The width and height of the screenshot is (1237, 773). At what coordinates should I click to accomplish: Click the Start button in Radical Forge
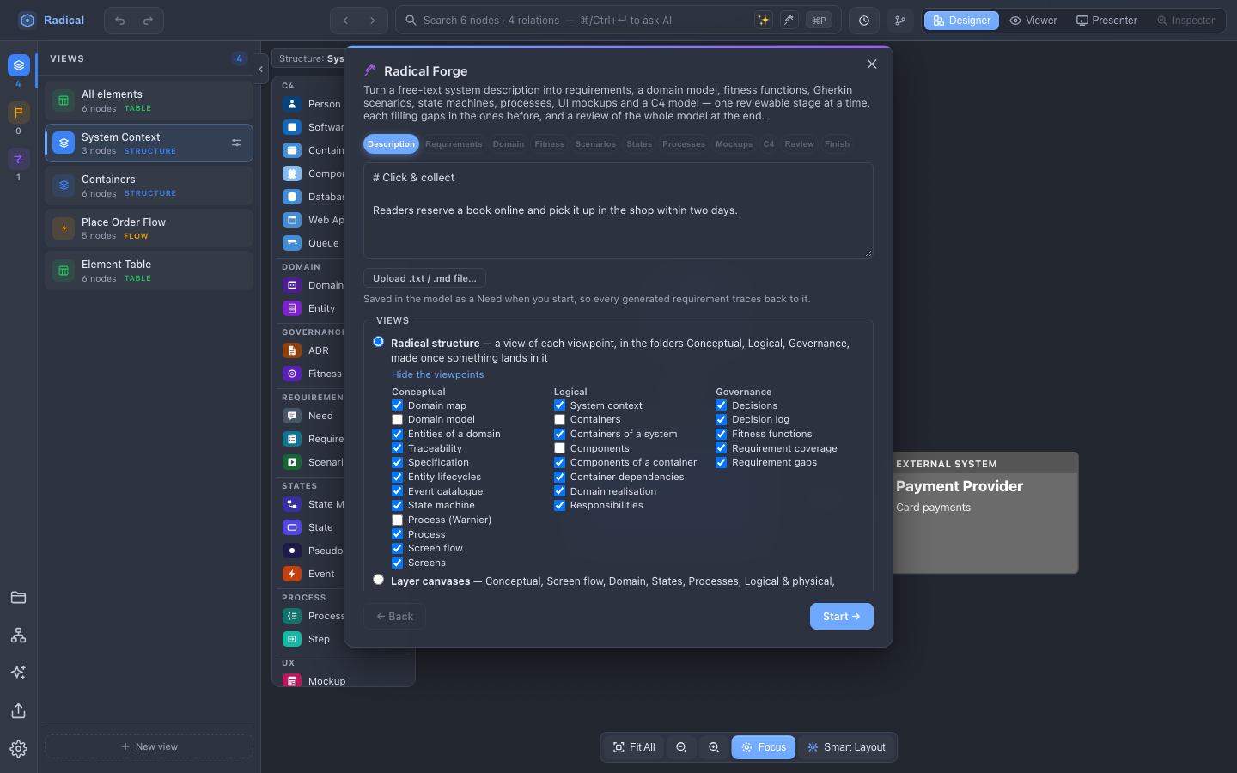842,617
